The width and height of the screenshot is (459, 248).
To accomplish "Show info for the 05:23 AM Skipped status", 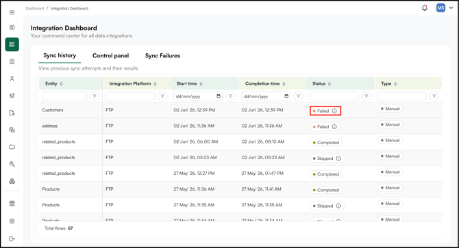I will pos(338,158).
